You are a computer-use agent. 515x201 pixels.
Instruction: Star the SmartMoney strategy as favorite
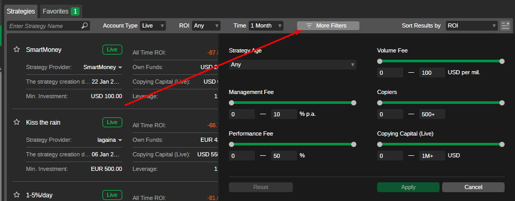(x=17, y=49)
